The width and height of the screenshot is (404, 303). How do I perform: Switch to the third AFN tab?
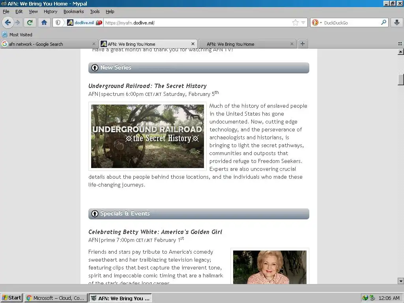(247, 44)
